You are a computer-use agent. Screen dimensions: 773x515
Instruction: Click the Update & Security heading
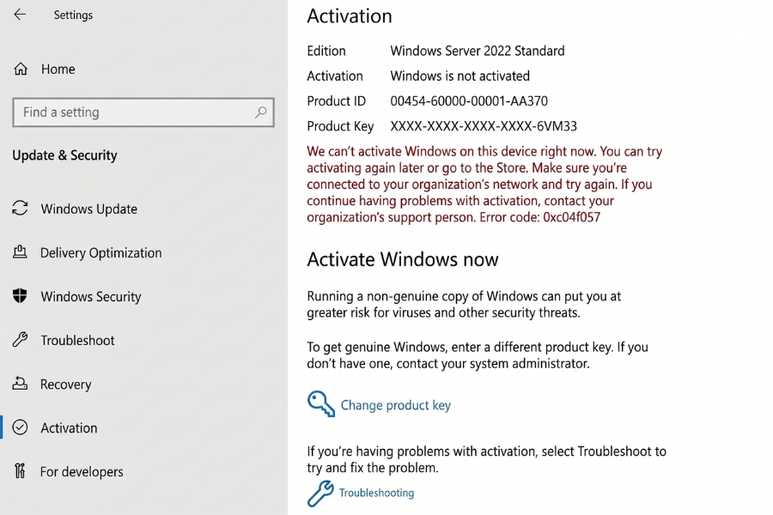(x=64, y=155)
